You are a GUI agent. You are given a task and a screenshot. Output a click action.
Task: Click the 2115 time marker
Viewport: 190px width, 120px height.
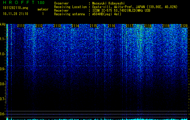(x=93, y=26)
